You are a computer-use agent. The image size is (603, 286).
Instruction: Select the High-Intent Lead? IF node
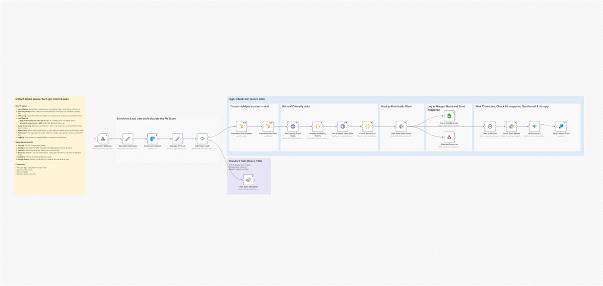pos(202,138)
